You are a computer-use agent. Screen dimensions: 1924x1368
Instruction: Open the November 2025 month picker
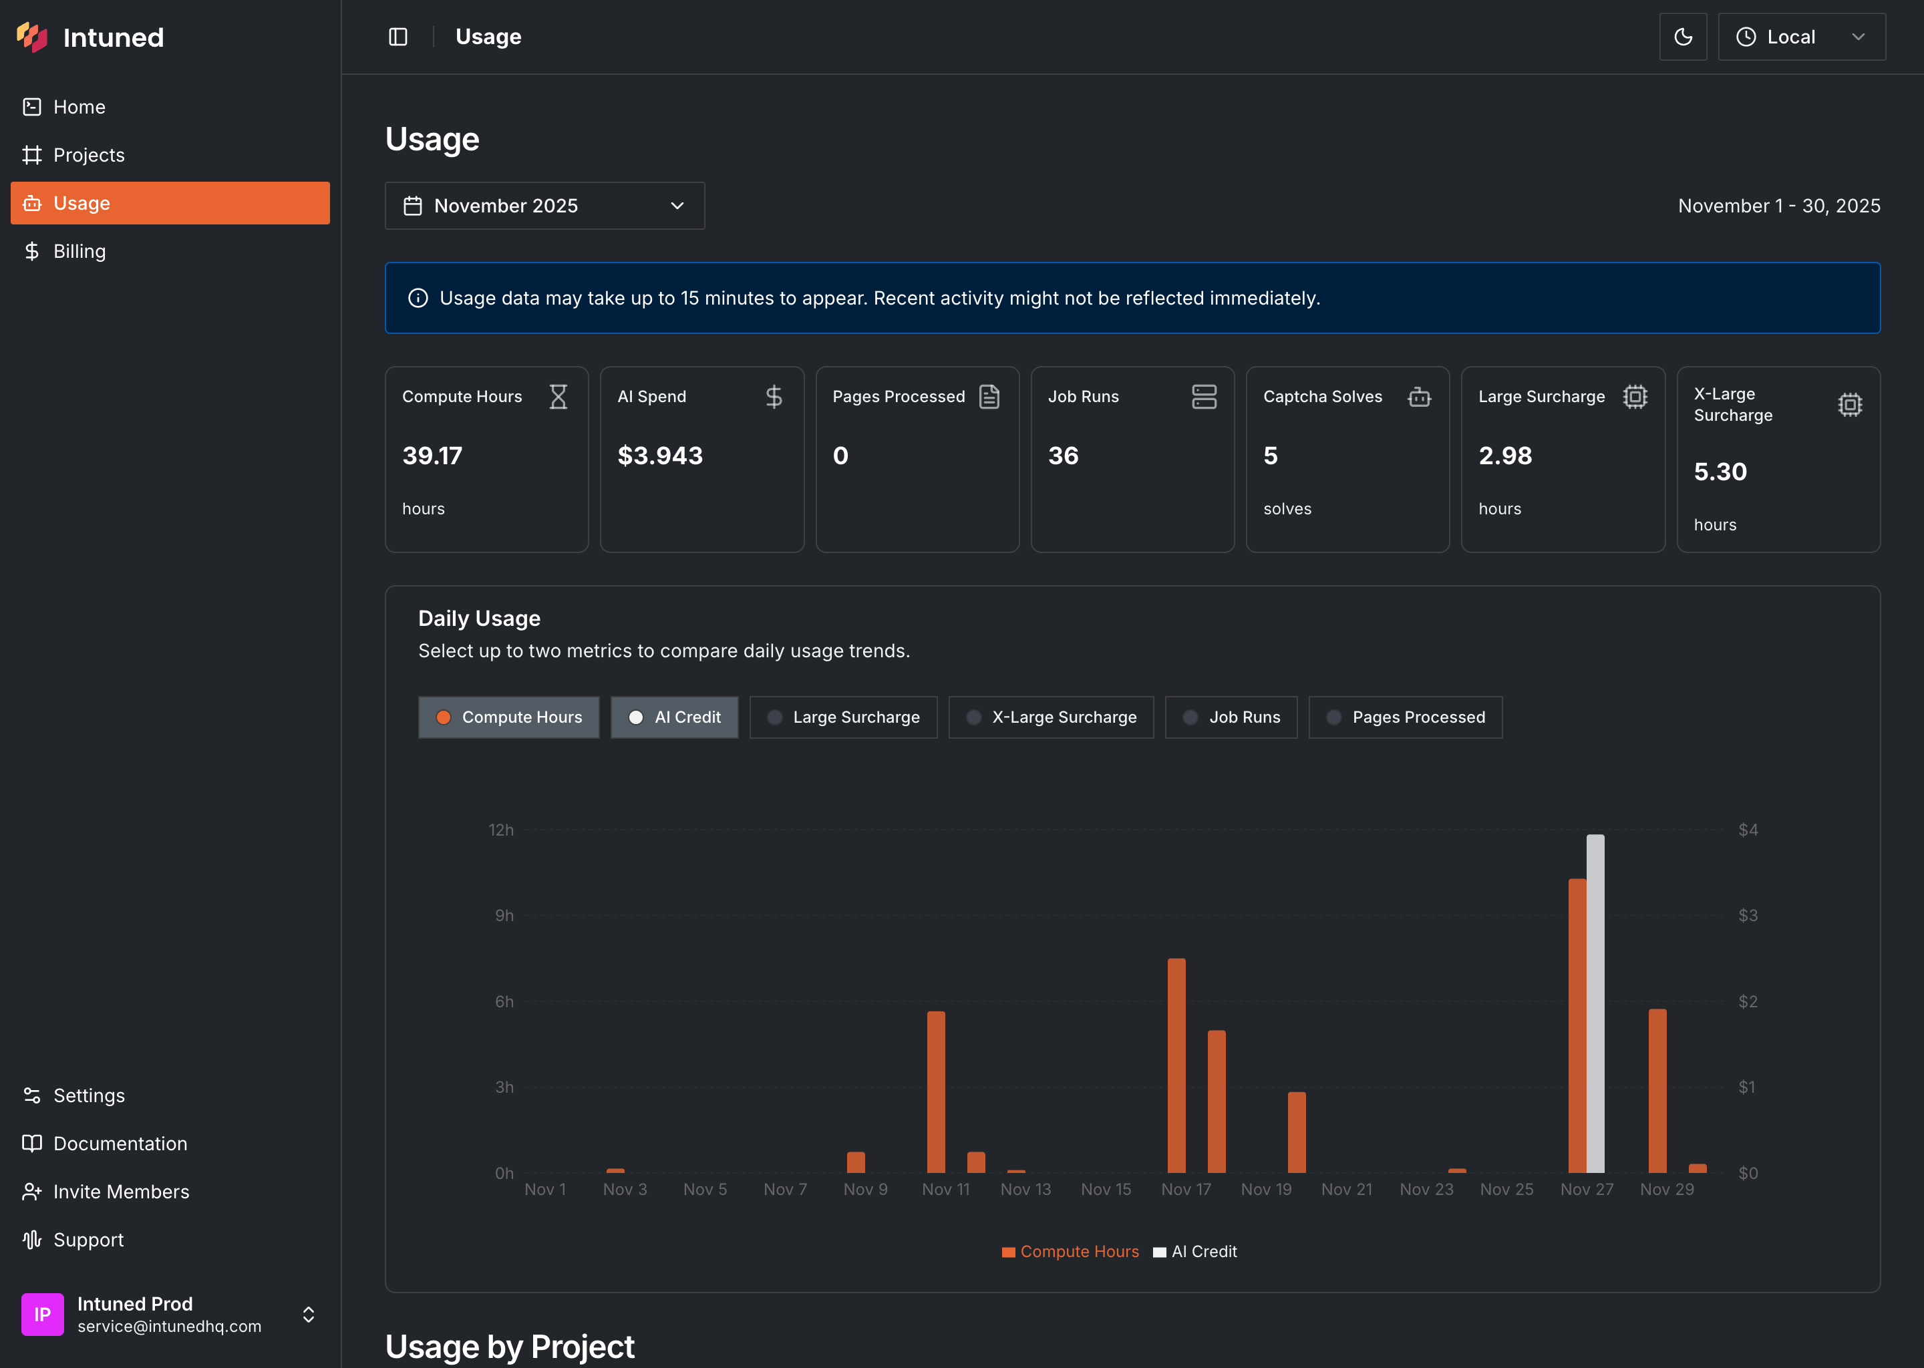544,206
